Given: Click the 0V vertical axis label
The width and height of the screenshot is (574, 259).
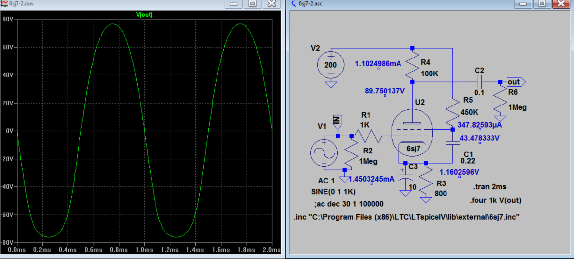Looking at the screenshot, I should (x=10, y=131).
